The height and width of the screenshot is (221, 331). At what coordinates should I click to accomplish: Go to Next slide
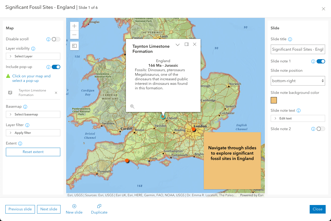point(49,209)
